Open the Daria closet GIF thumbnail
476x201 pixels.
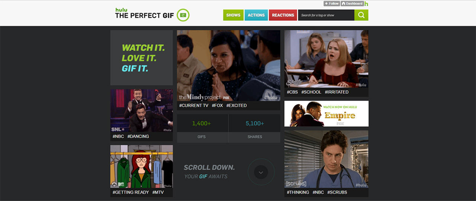pos(142,166)
